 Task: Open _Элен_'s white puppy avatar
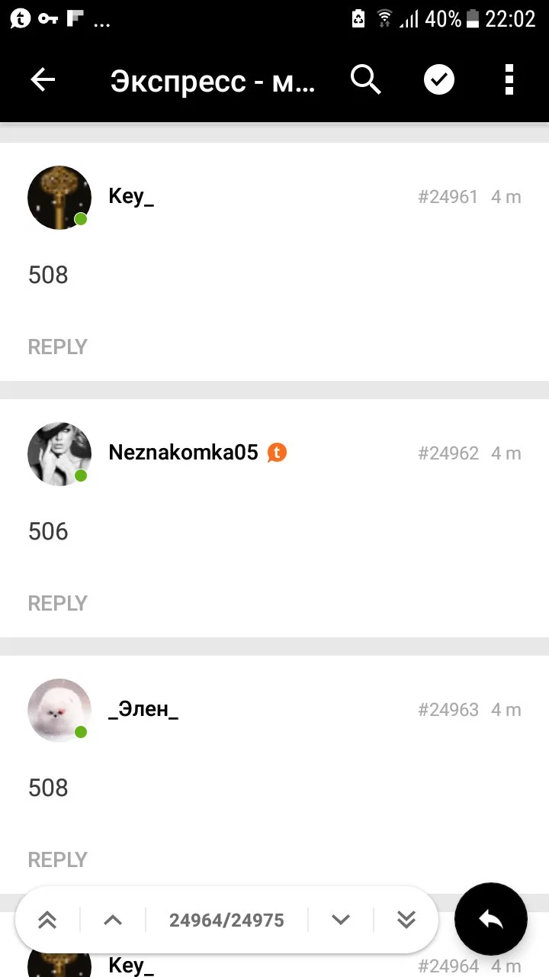tap(59, 710)
